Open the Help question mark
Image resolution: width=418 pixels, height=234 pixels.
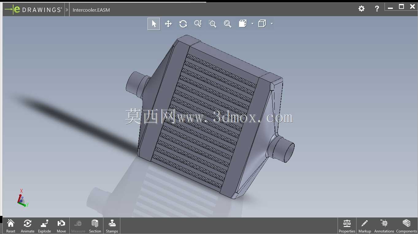(377, 9)
